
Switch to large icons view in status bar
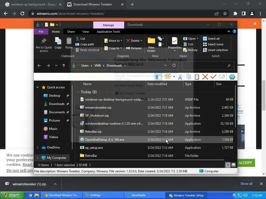click(234, 165)
